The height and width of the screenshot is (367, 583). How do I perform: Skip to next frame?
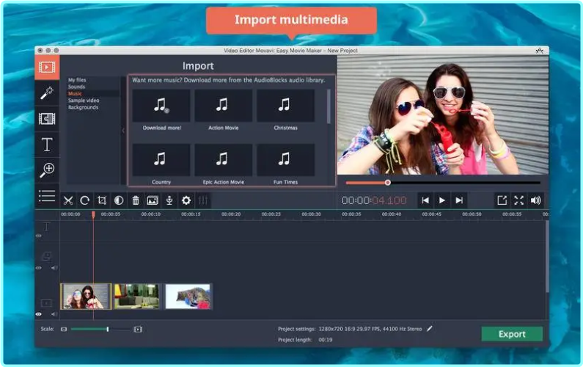tap(459, 200)
